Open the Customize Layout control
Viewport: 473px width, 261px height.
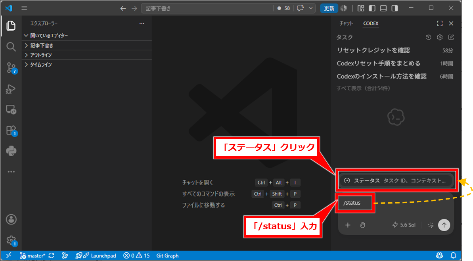(x=361, y=8)
